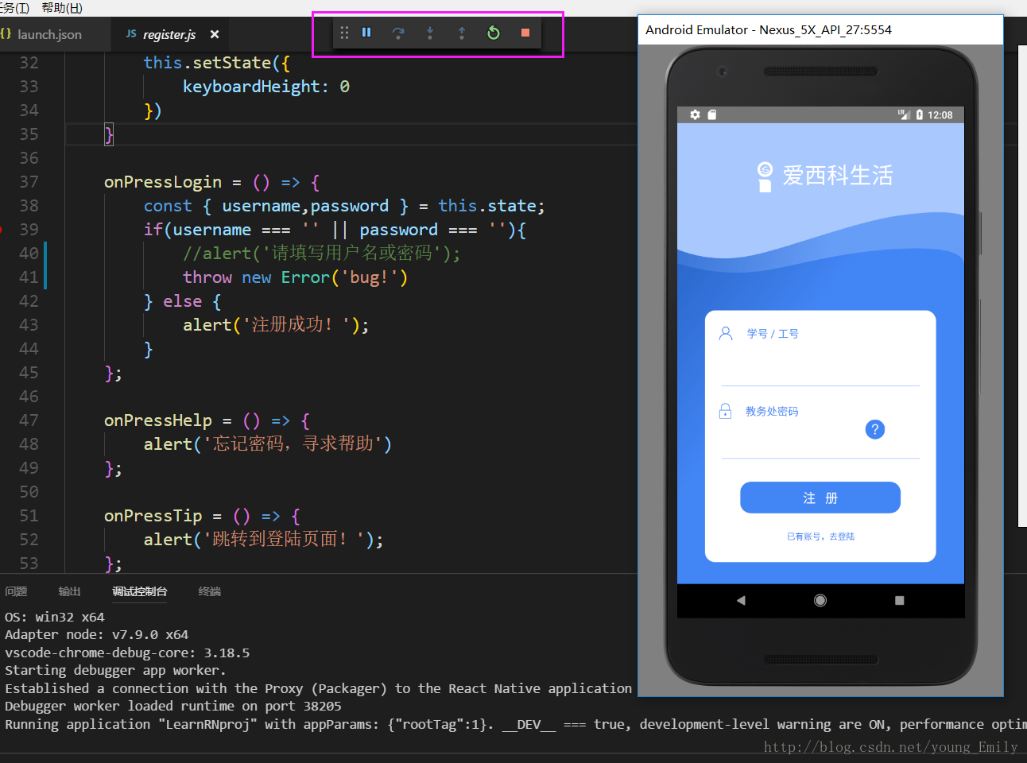Screen dimensions: 1027x763
Task: Open the 输出 panel tab
Action: click(69, 591)
